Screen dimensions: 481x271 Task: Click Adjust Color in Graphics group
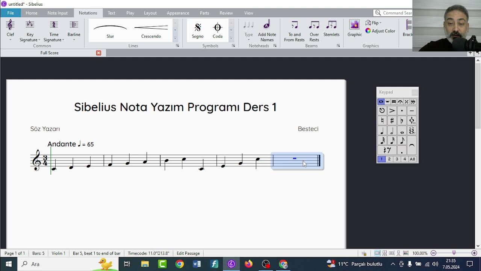[380, 31]
